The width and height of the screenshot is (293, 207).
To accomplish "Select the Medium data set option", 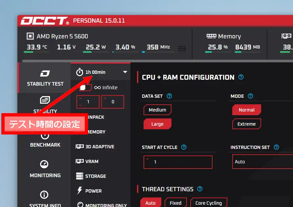I will point(157,110).
